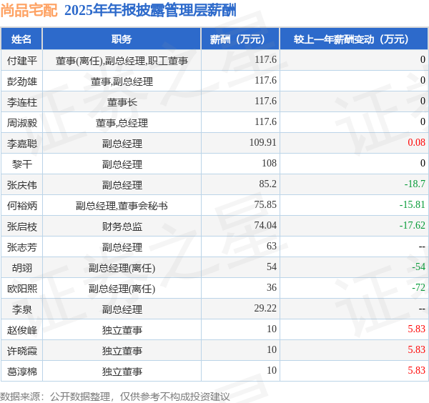This screenshot has width=429, height=403.
Task: Click the 尚品宅配 company name title
Action: (x=29, y=11)
